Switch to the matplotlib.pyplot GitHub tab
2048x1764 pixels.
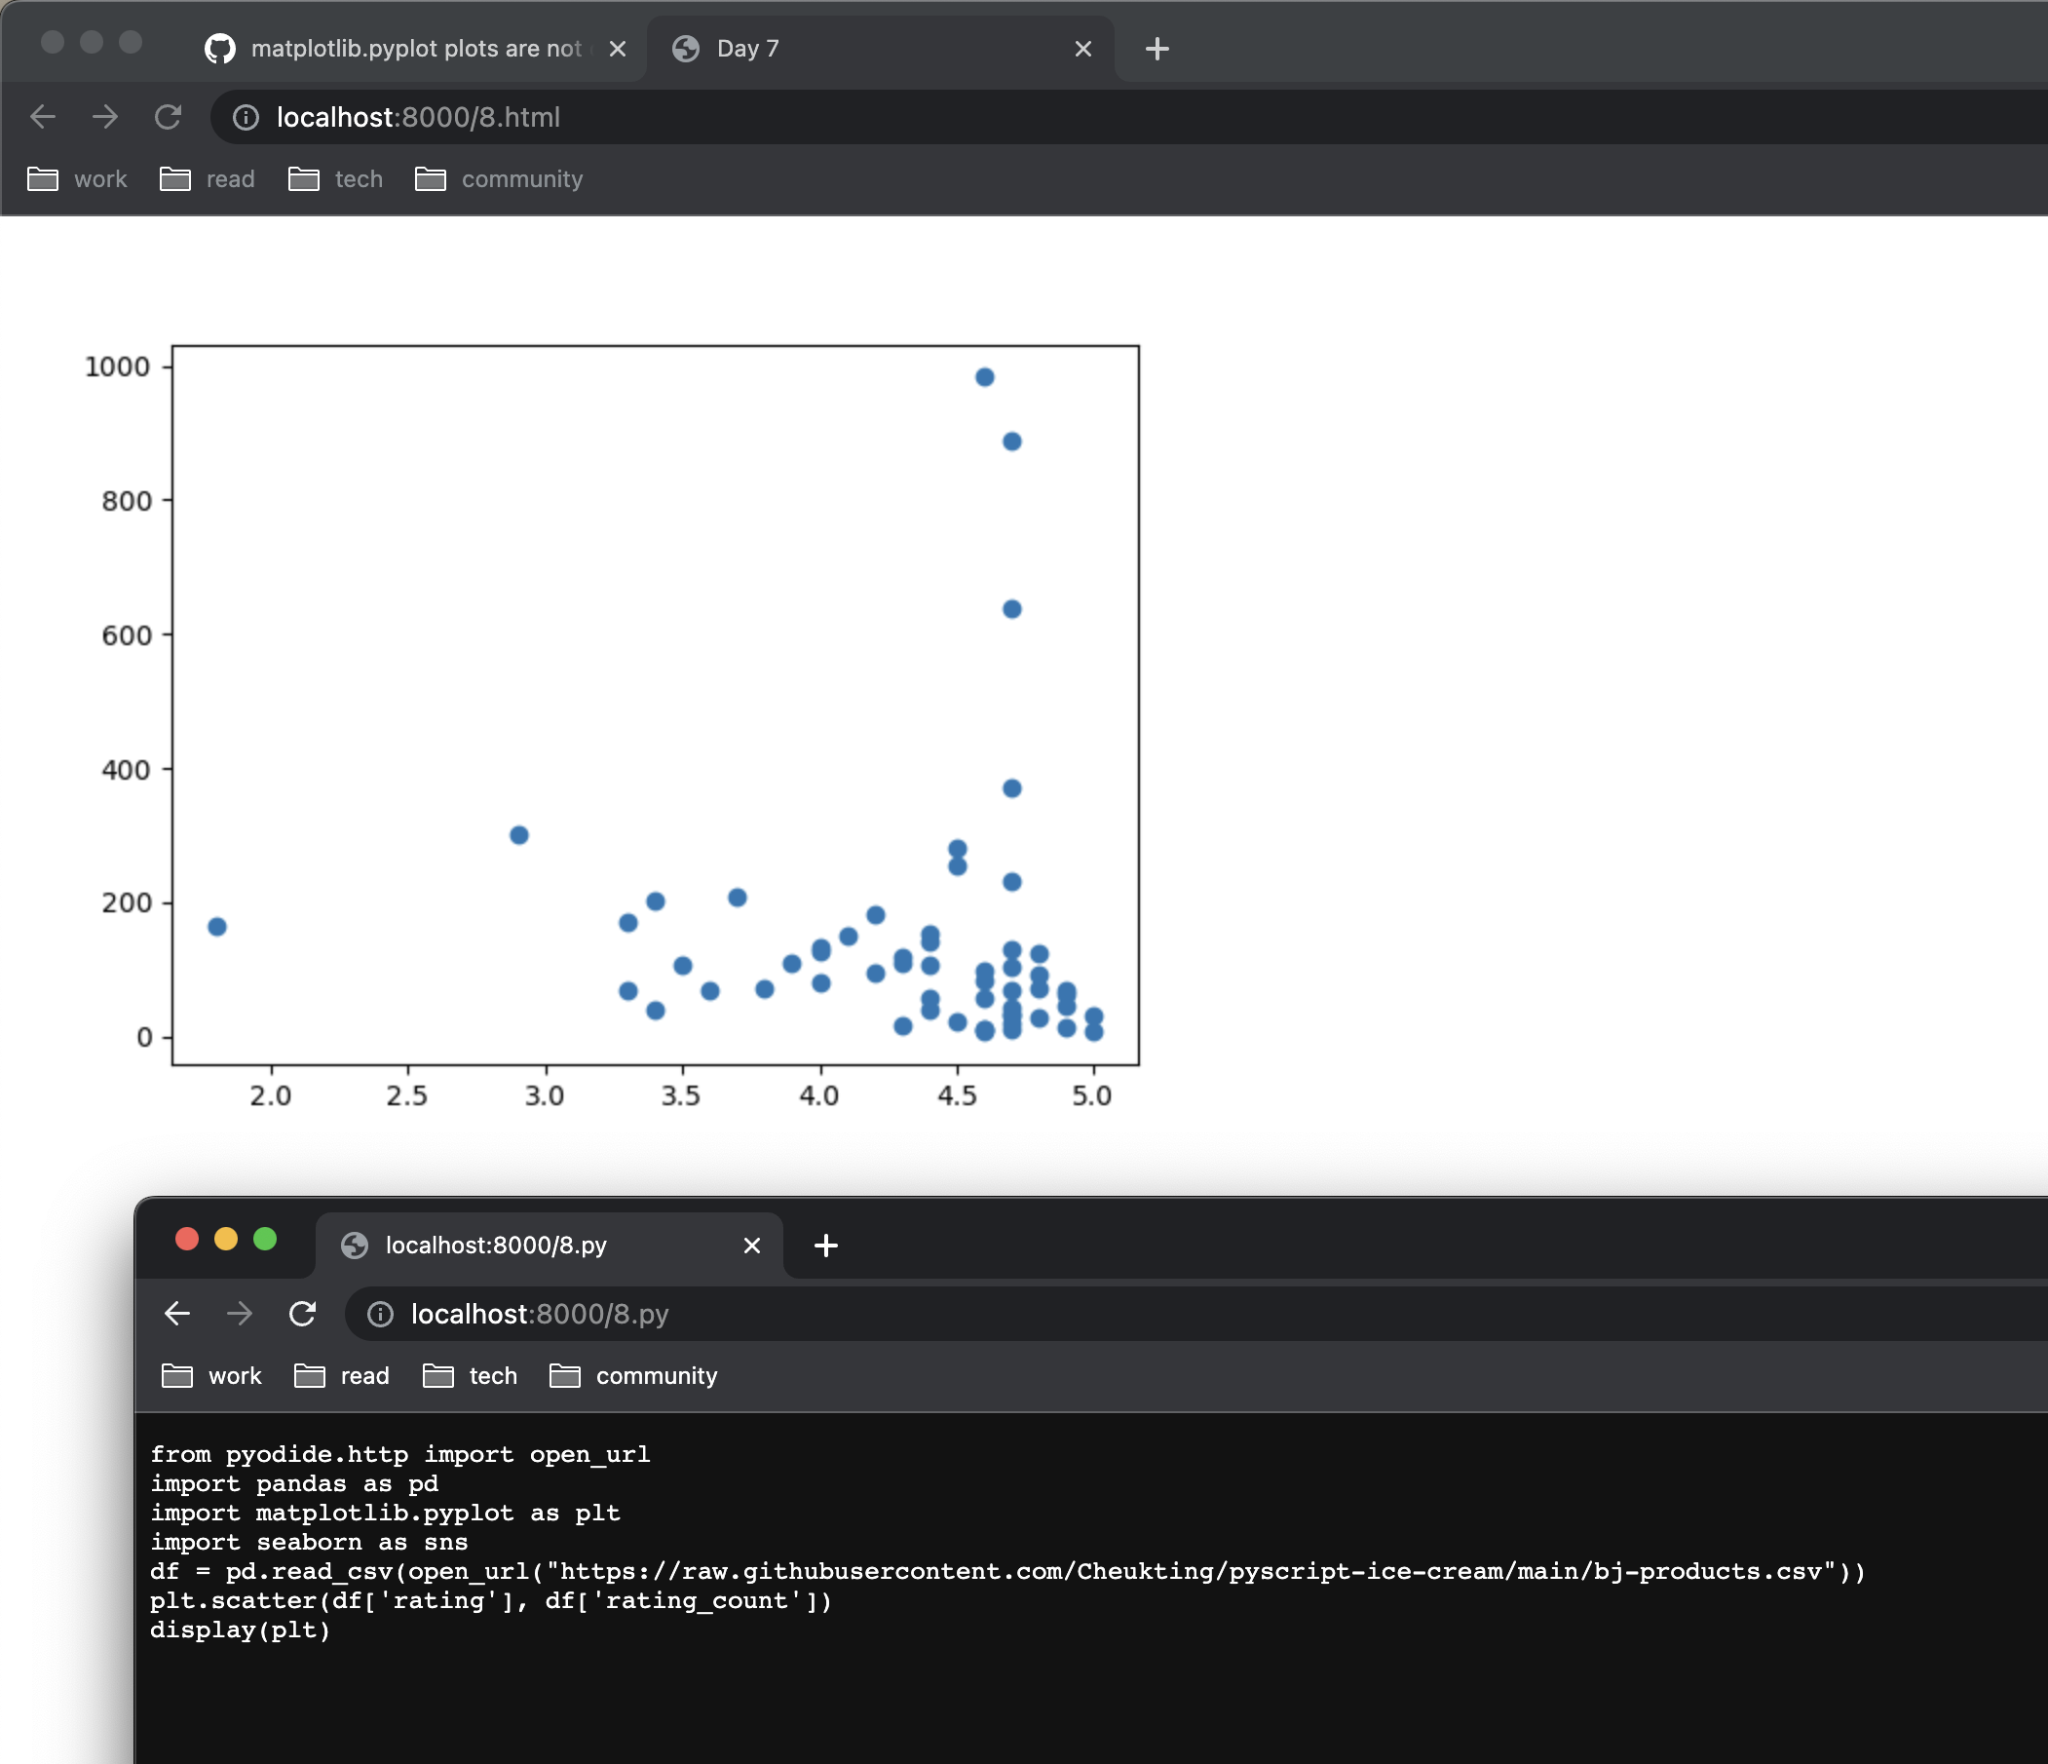click(x=405, y=49)
